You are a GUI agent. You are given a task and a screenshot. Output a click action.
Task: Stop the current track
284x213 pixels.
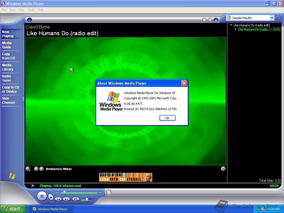point(51,197)
